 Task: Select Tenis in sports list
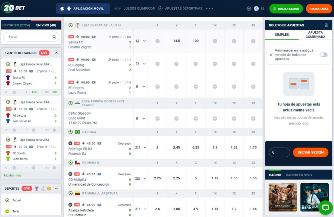[x=16, y=211]
